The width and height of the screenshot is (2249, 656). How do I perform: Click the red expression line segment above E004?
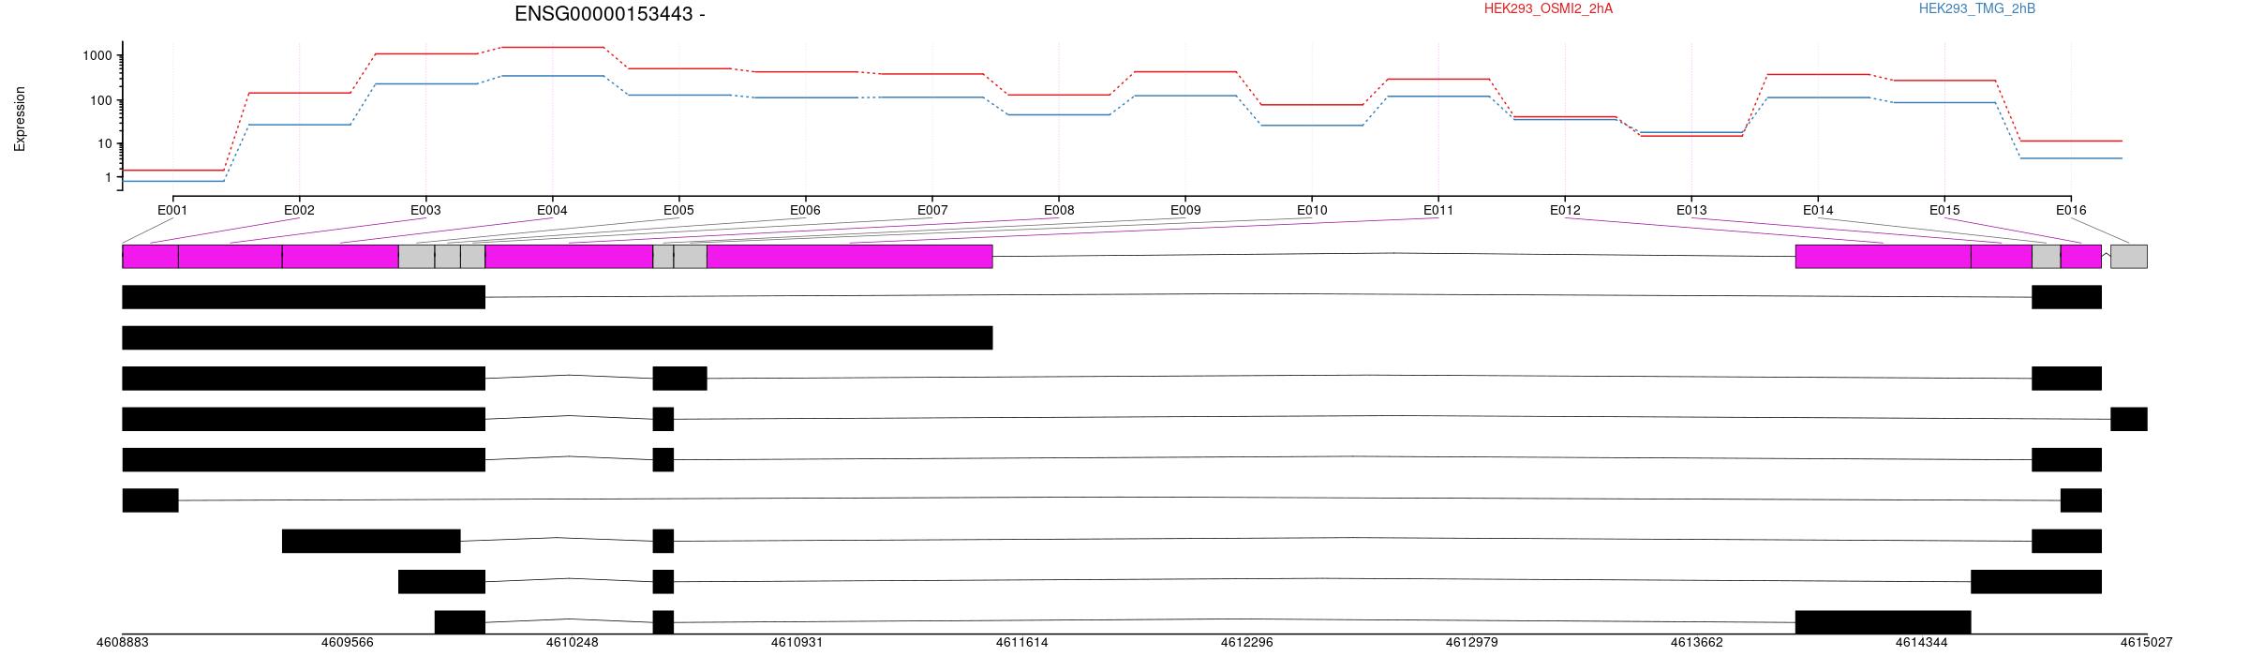coord(552,47)
